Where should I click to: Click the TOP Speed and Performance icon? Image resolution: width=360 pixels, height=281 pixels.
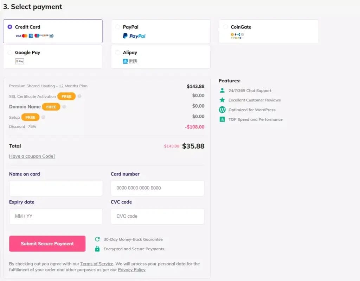pyautogui.click(x=222, y=119)
